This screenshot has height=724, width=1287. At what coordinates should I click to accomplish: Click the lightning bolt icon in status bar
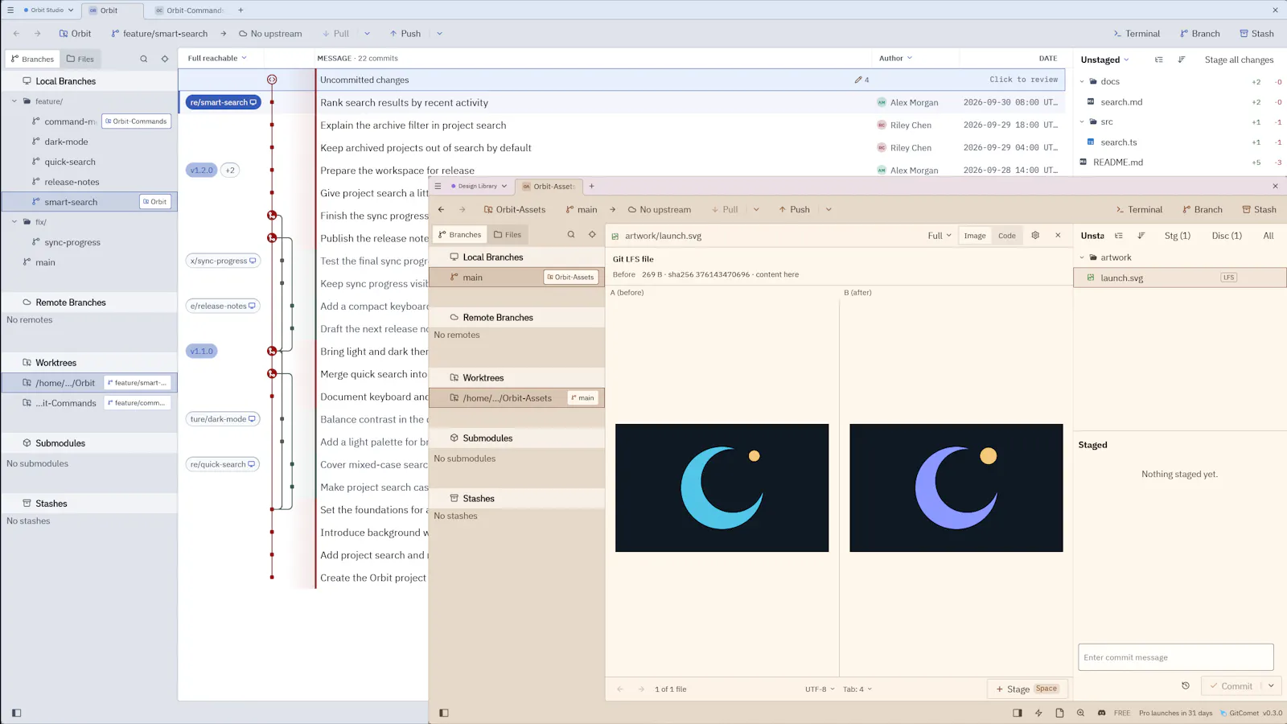coord(1038,713)
